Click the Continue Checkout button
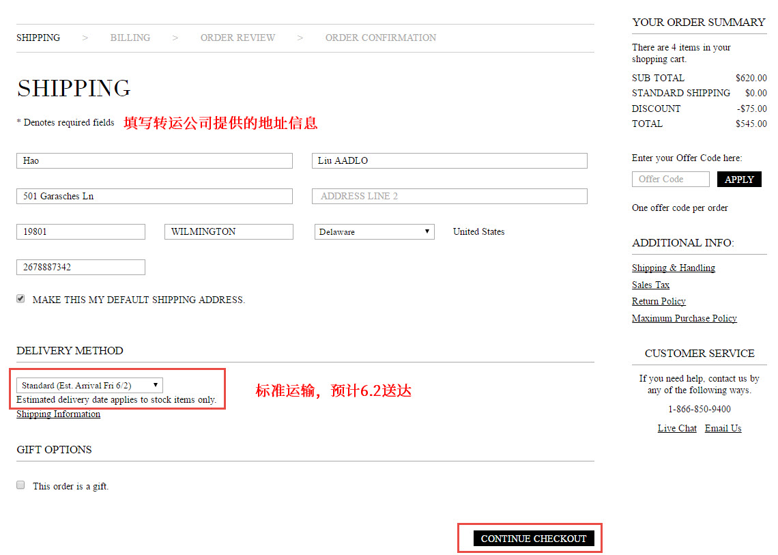This screenshot has width=778, height=555. point(534,539)
